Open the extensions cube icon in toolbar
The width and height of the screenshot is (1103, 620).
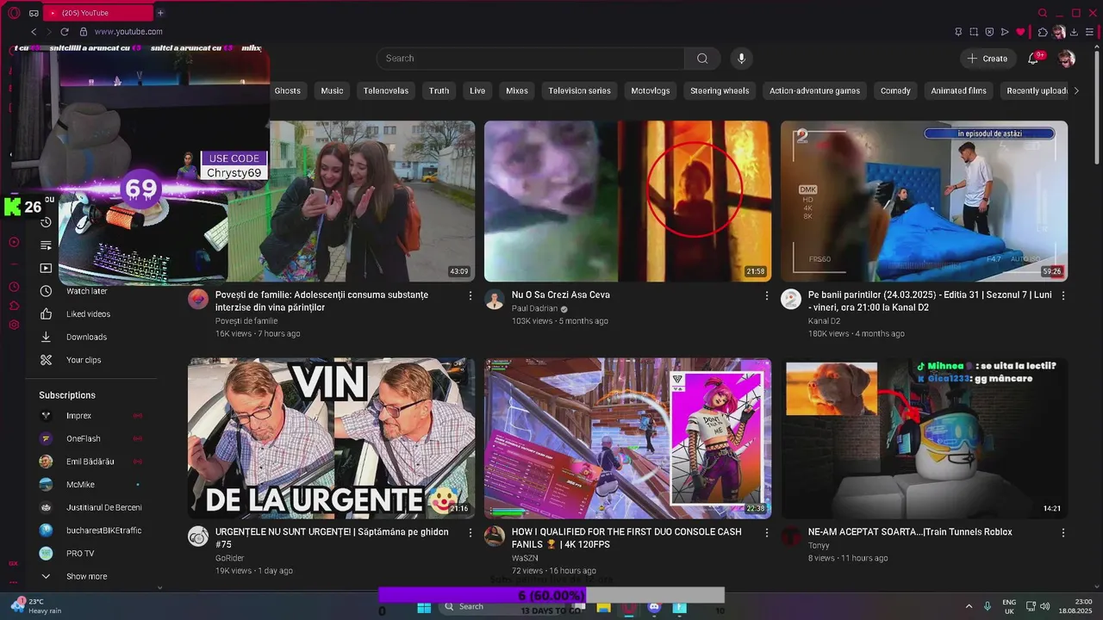click(1042, 32)
